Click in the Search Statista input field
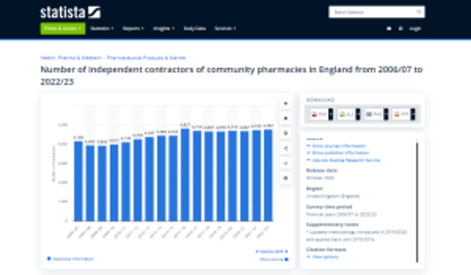The width and height of the screenshot is (471, 275). click(372, 12)
